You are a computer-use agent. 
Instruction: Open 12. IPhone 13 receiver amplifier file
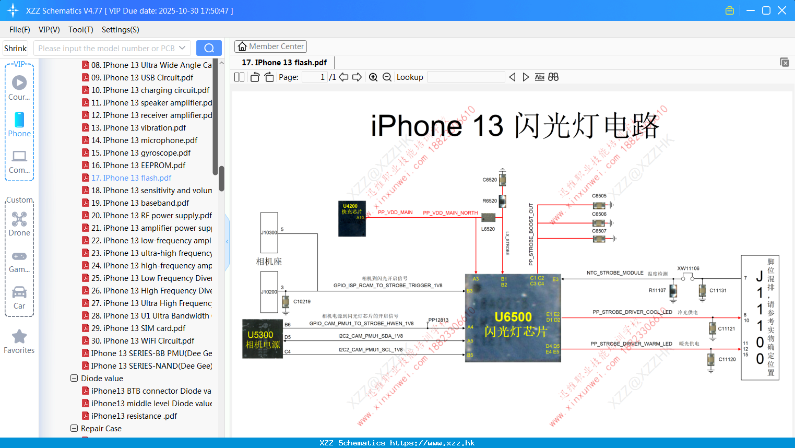151,115
